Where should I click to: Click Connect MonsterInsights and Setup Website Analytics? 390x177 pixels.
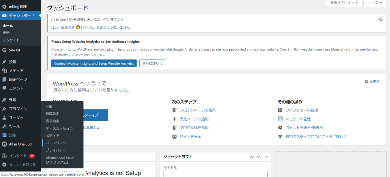94,63
